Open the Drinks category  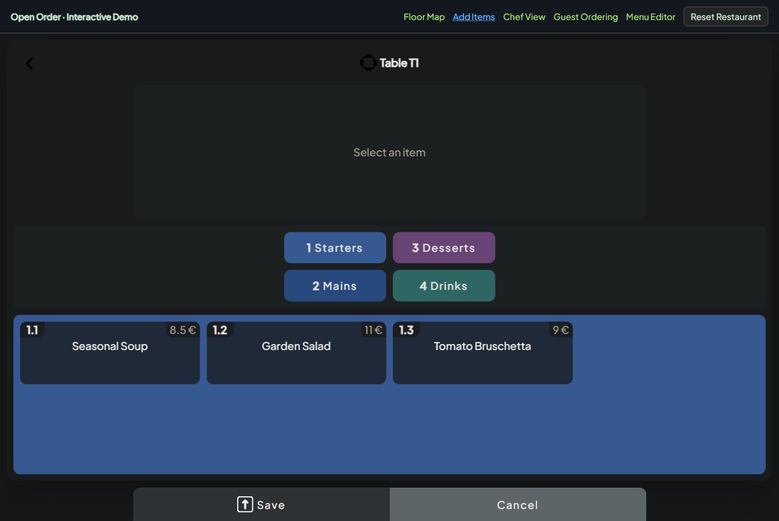pos(444,286)
